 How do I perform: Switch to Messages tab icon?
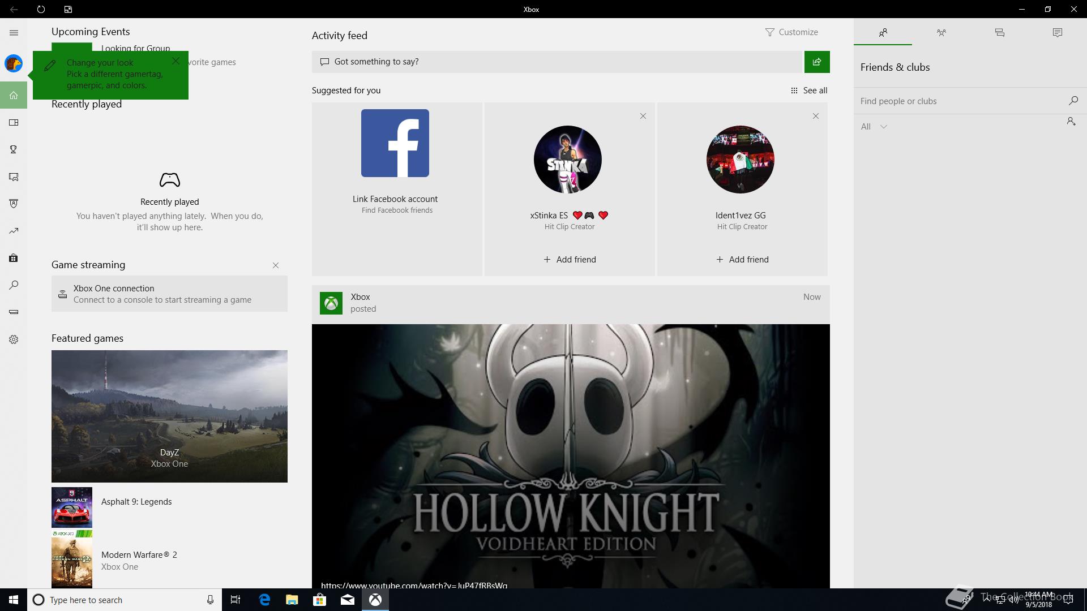(x=999, y=32)
